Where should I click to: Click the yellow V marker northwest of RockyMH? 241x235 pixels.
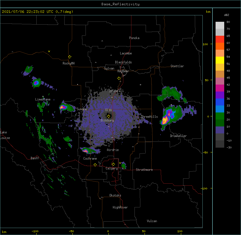click(49, 51)
